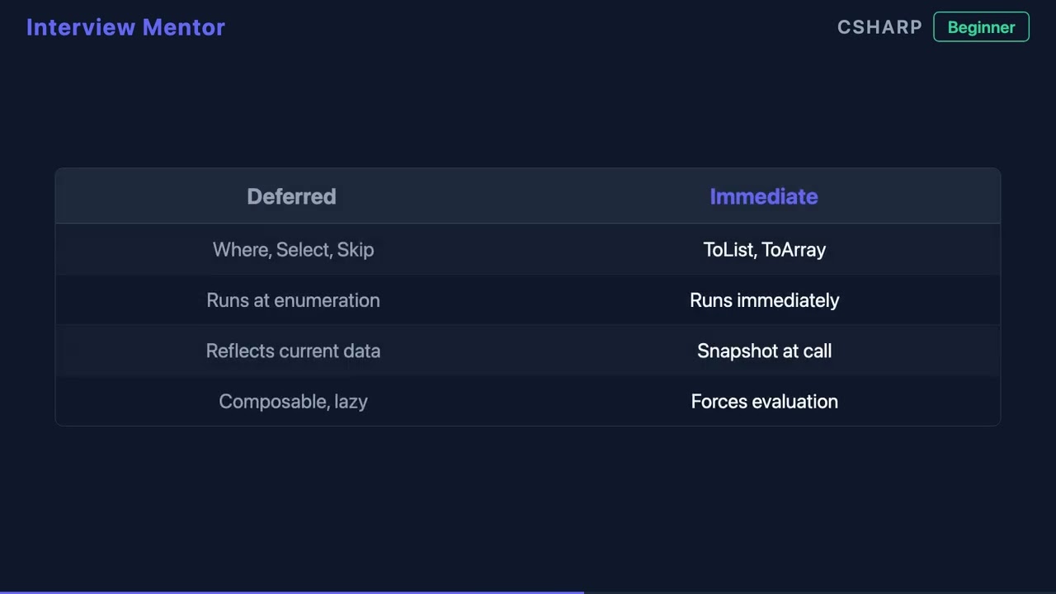Click the 'Composable, lazy' cell
Screen dimensions: 1056x594
click(x=293, y=401)
